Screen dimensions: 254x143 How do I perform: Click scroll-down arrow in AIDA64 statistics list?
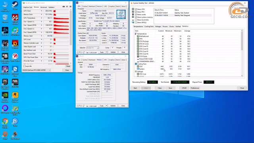coord(242,75)
